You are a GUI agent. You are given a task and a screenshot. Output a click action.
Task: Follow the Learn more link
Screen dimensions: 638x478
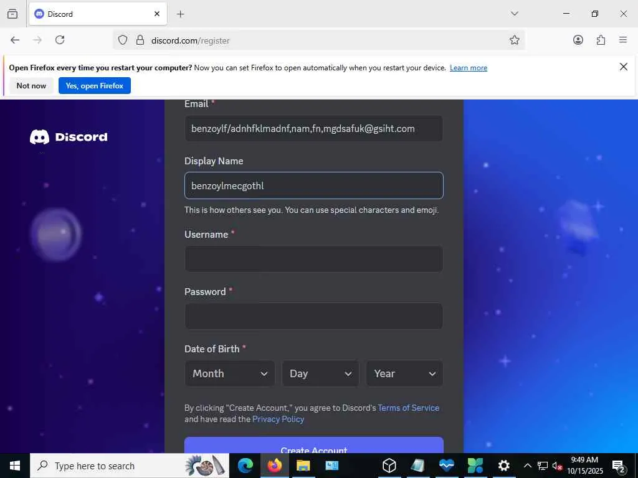tap(469, 68)
